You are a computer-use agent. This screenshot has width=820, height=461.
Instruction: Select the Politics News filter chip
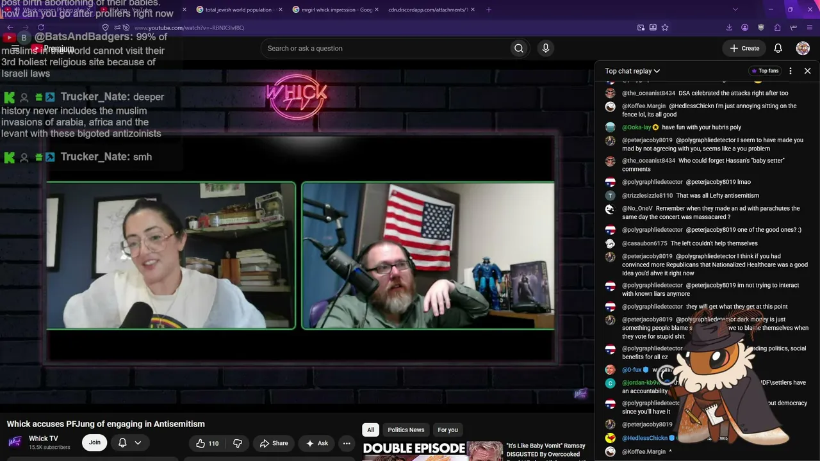coord(406,430)
